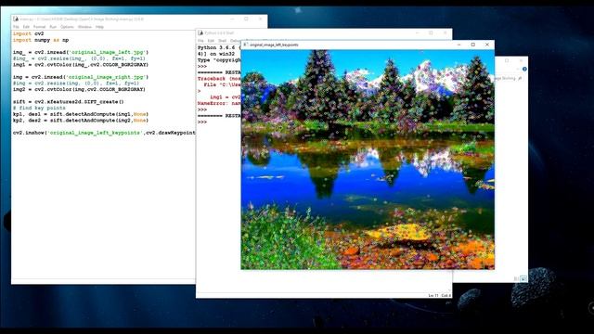Switch Explorer to details view button

pos(516,278)
